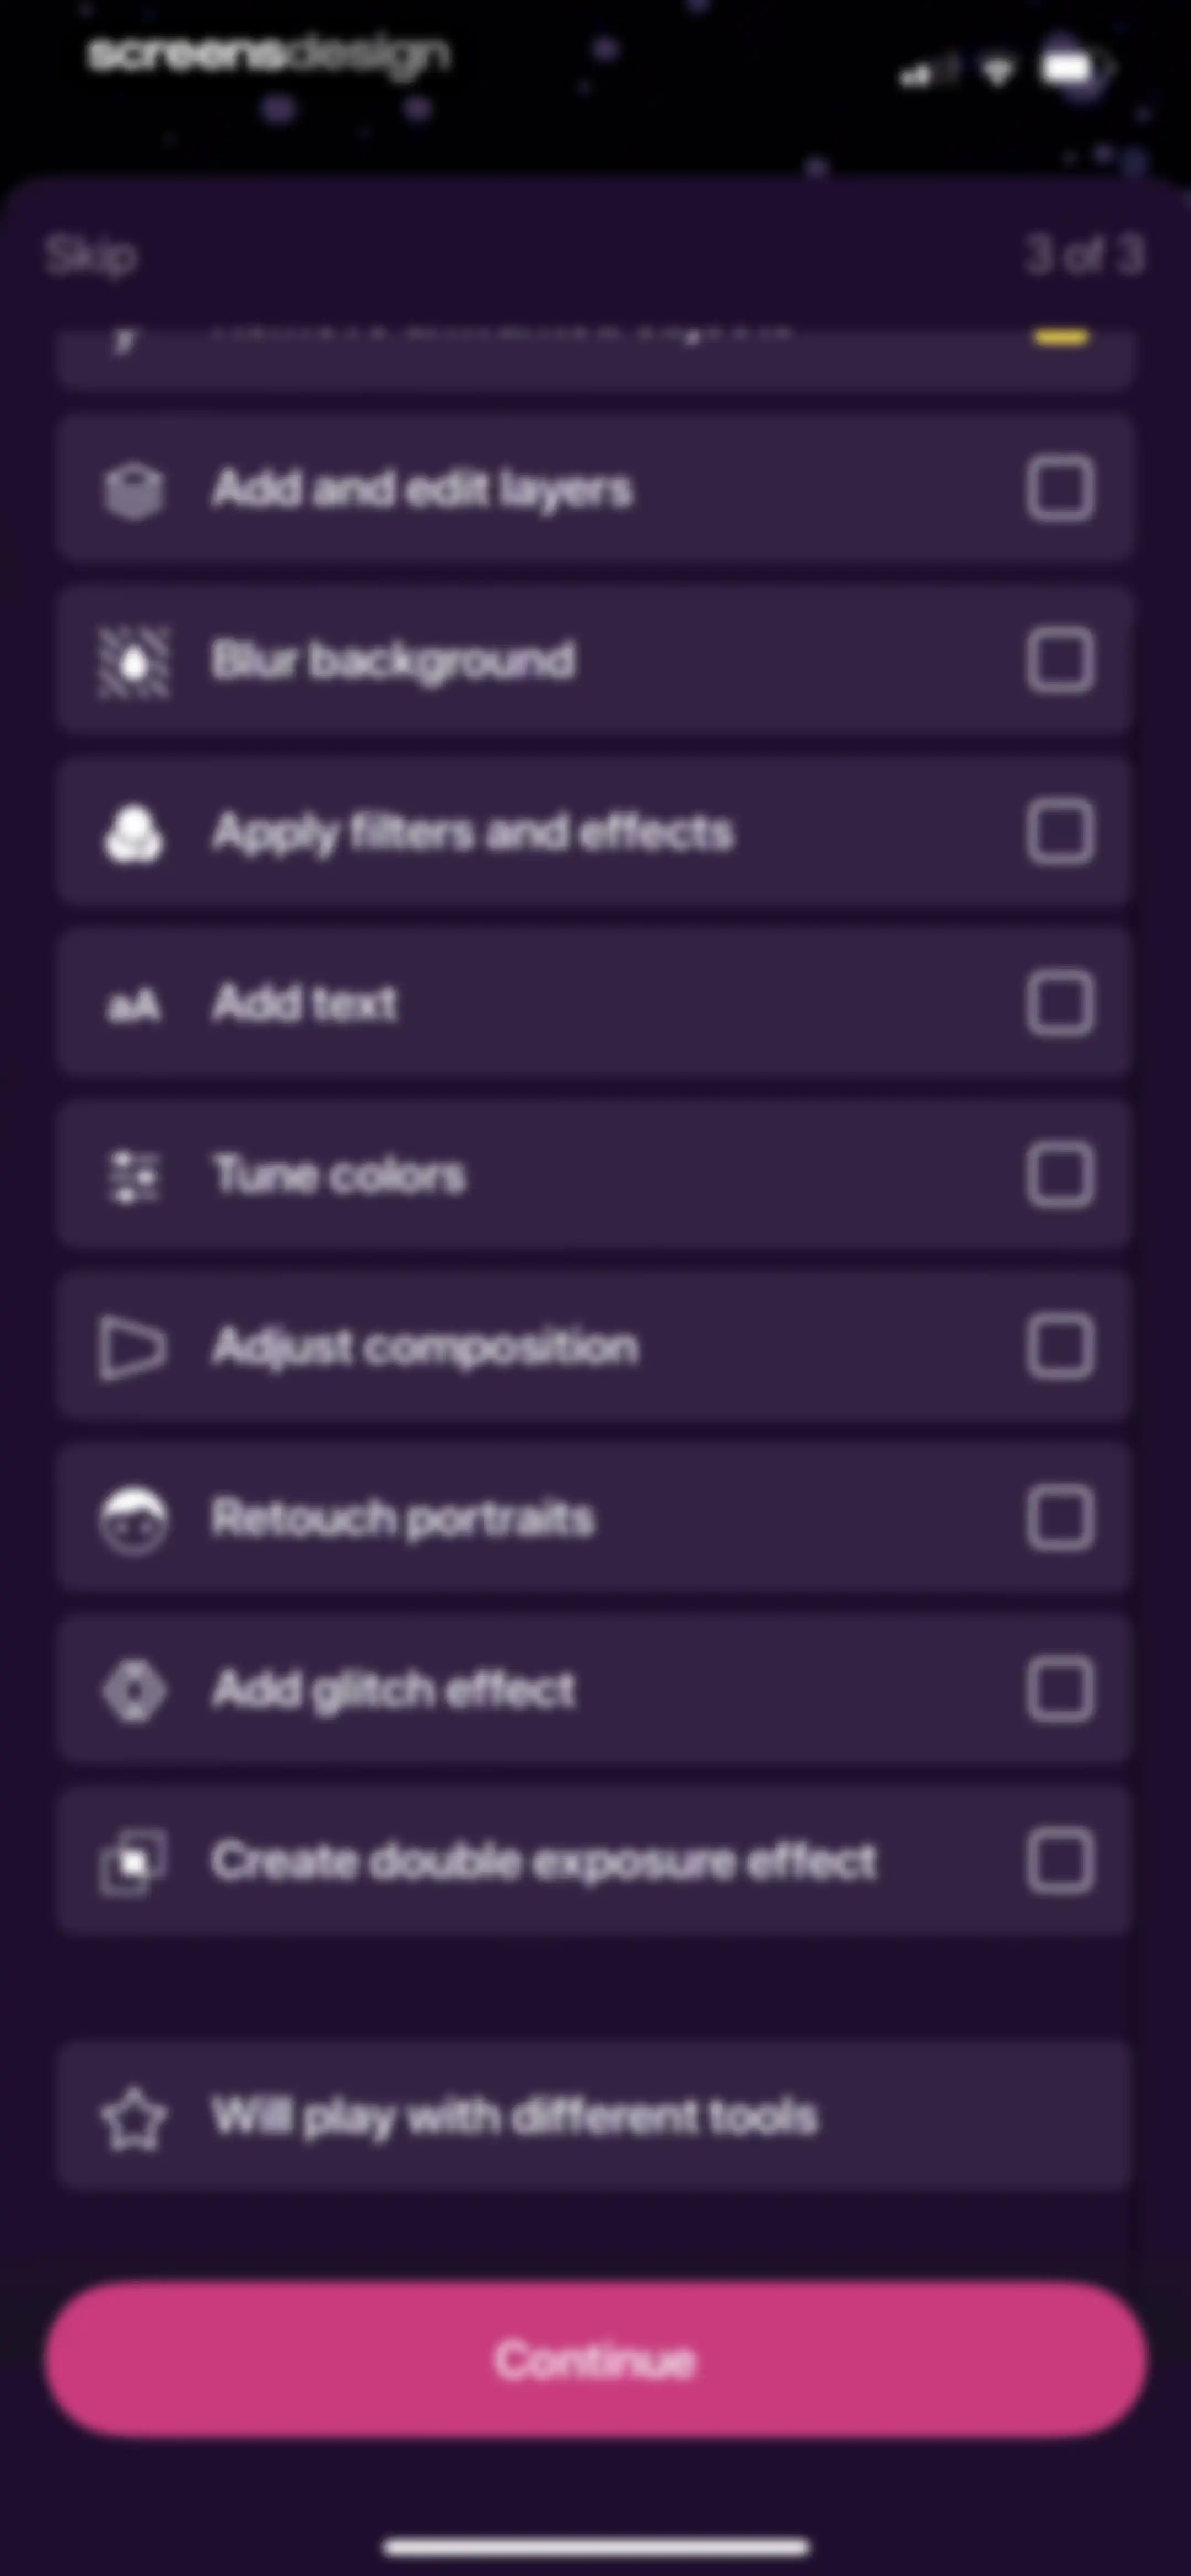Tick the Add text checkbox
1191x2576 pixels.
pyautogui.click(x=1060, y=1004)
